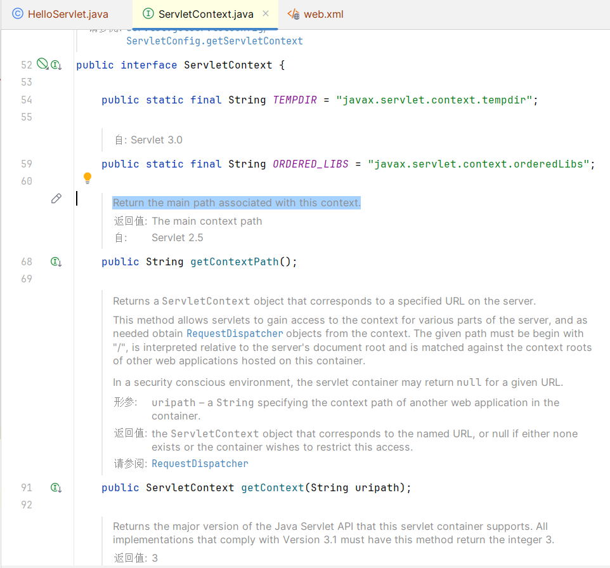Click the "javax.servlet.context.tempdir" string literal
This screenshot has width=610, height=568.
tap(434, 100)
